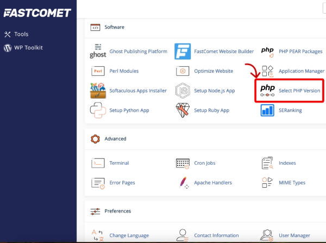The image size is (326, 243).
Task: Click the User Manager icon
Action: pos(267,235)
